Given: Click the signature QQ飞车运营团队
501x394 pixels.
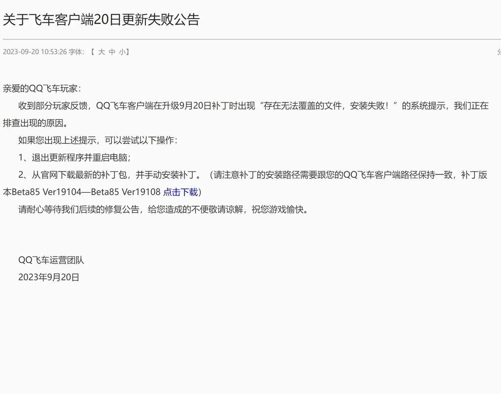Looking at the screenshot, I should (51, 260).
